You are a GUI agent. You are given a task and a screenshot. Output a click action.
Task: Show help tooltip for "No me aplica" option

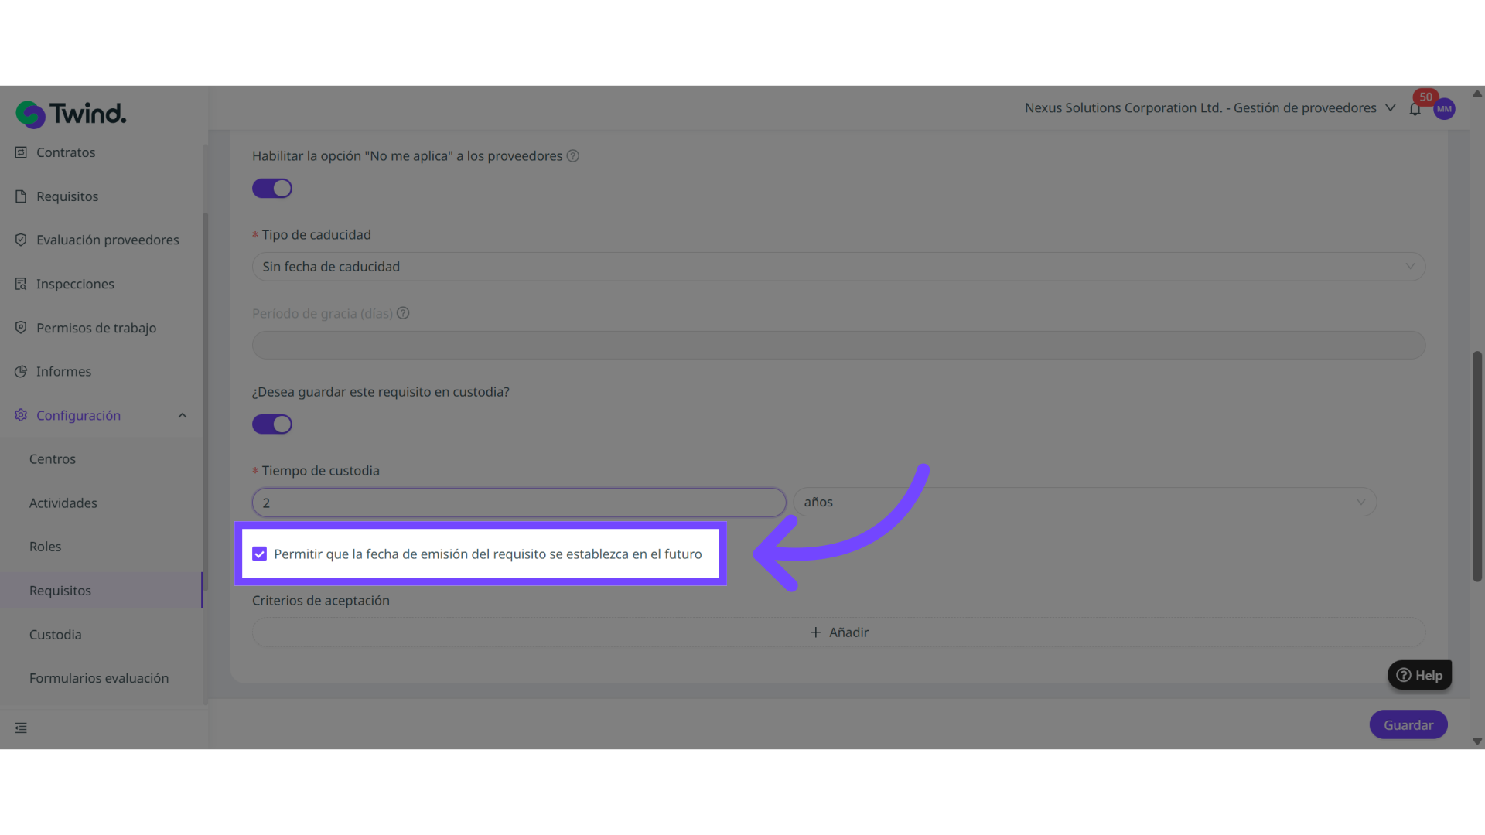click(x=573, y=156)
